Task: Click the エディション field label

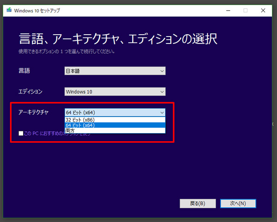Action: click(30, 92)
